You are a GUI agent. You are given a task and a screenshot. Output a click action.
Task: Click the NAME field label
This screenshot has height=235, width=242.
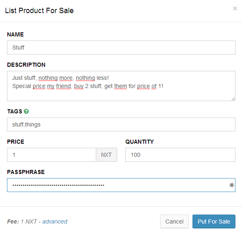(x=16, y=34)
